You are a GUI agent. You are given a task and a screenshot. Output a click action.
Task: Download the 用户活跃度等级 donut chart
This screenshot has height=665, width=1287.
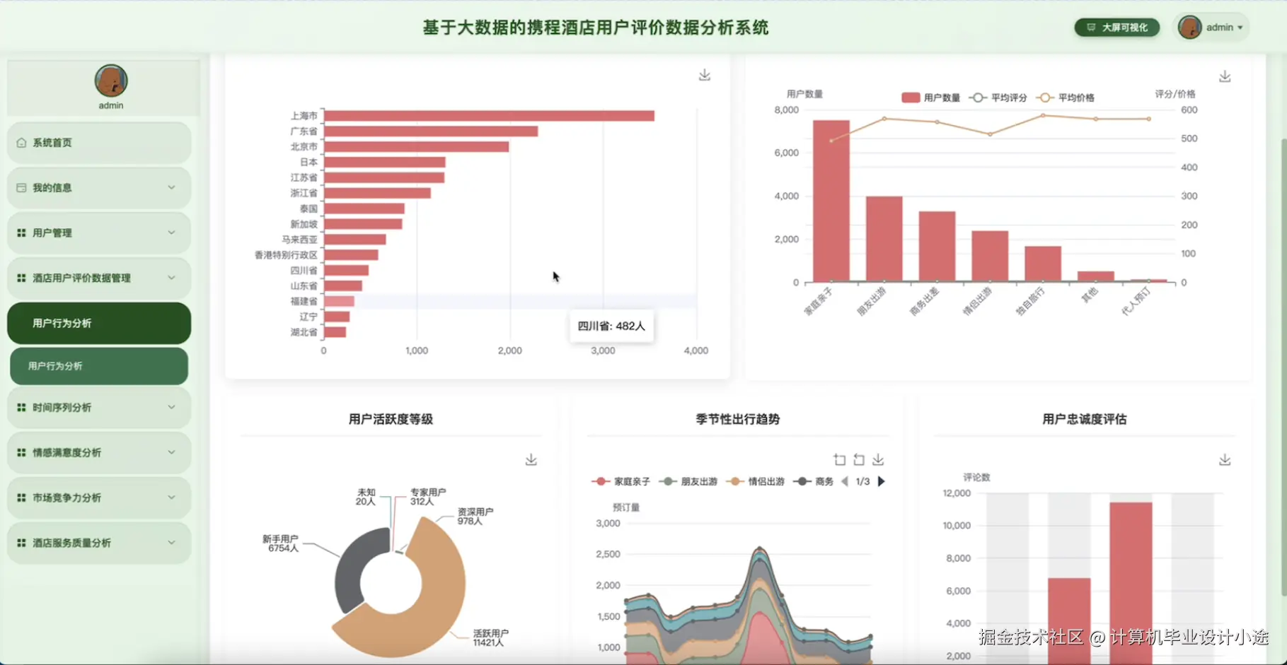click(x=531, y=459)
